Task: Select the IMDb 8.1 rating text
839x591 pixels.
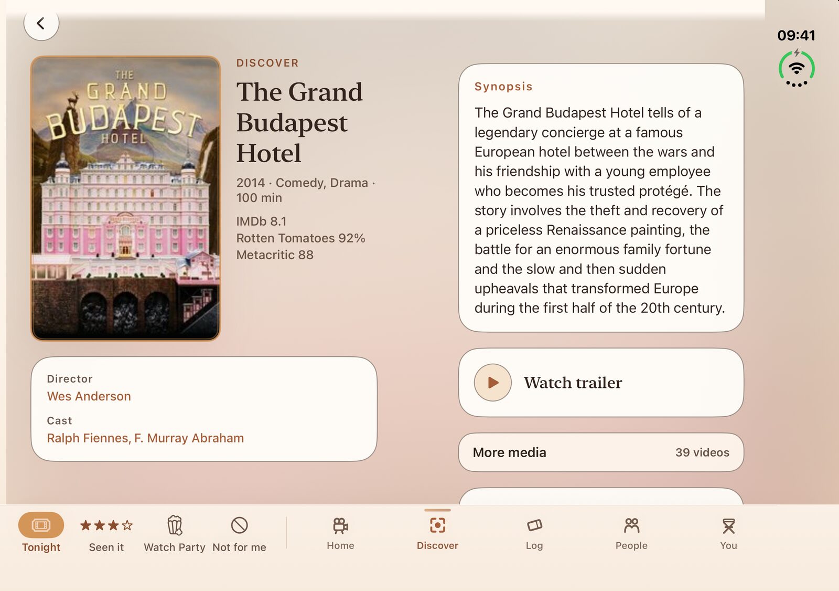Action: (261, 221)
